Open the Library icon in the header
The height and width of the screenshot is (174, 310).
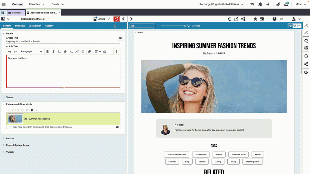260,4
